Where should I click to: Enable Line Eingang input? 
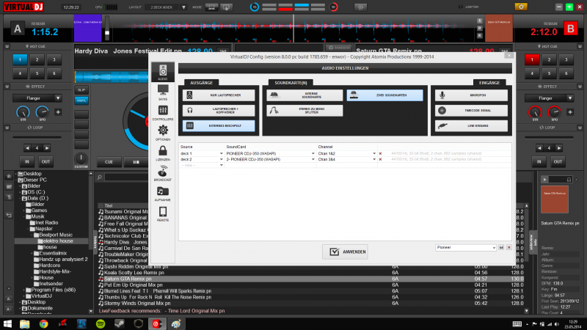[471, 125]
